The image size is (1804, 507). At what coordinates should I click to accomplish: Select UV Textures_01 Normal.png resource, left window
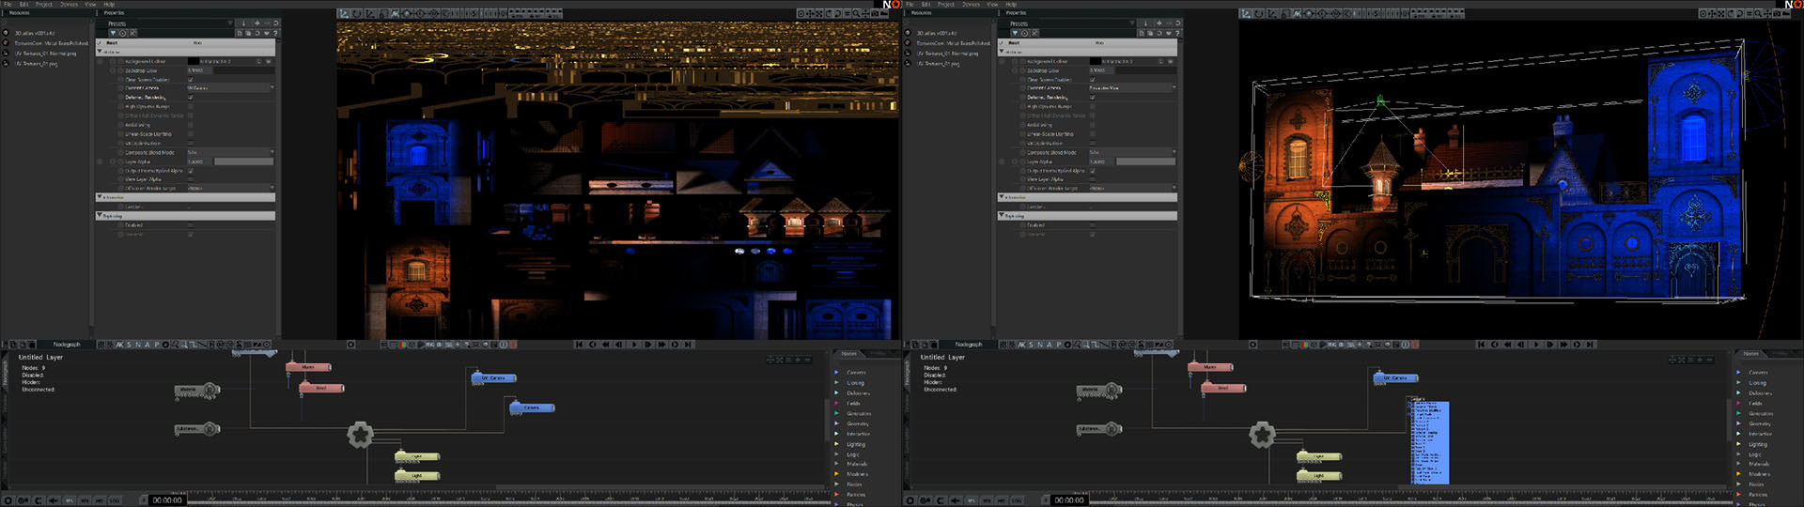pos(45,54)
